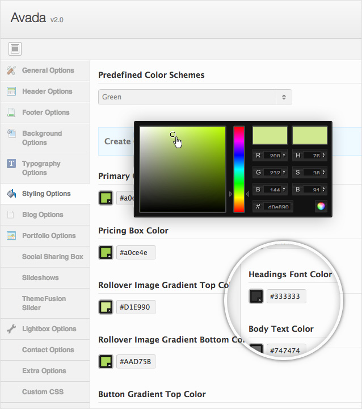Click Rollover Image Gradient Top Color swatch
This screenshot has height=409, width=362.
coord(106,307)
